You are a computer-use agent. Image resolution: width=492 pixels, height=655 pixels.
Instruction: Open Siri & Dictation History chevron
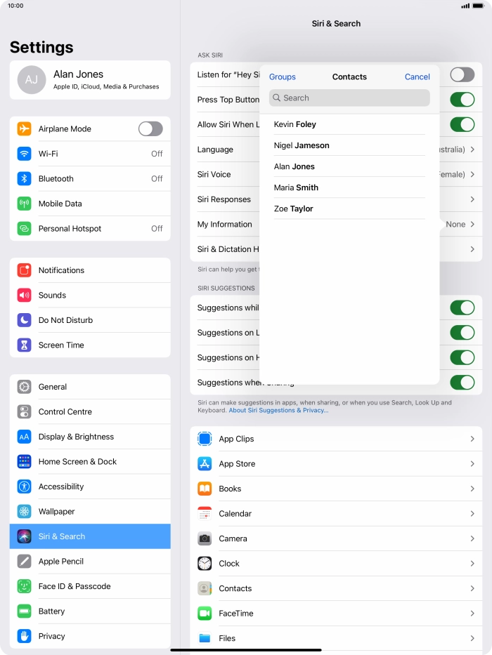click(x=472, y=249)
